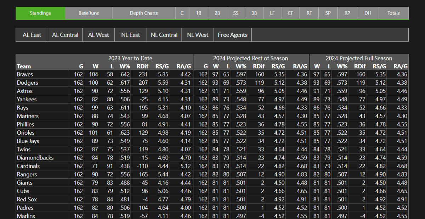The height and width of the screenshot is (219, 425).
Task: Open the catcher (C) position tab
Action: [x=182, y=13]
